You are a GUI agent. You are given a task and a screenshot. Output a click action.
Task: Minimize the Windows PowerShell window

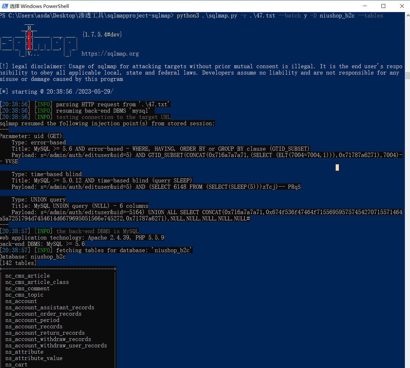click(365, 6)
